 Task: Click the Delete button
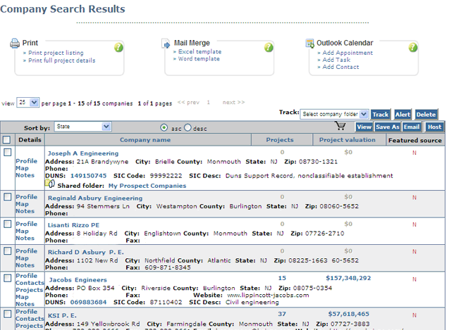coord(426,115)
